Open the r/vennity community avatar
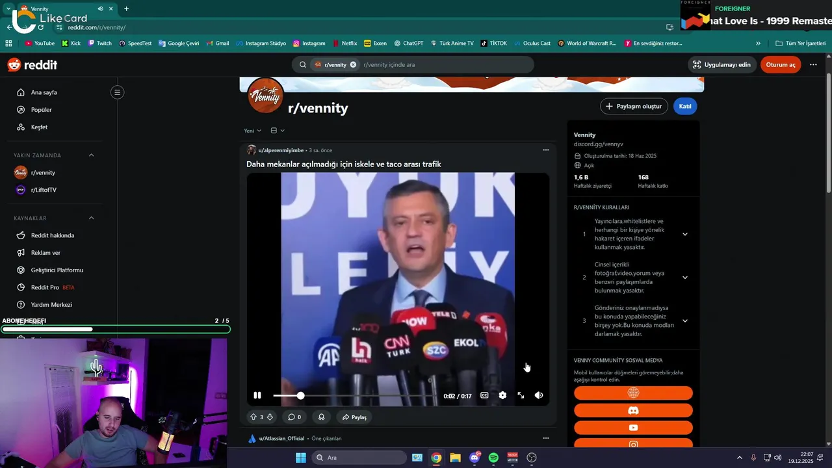 (x=265, y=96)
